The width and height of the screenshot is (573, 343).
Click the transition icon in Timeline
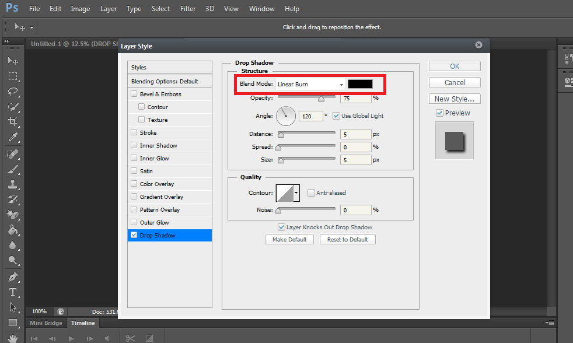pyautogui.click(x=149, y=338)
